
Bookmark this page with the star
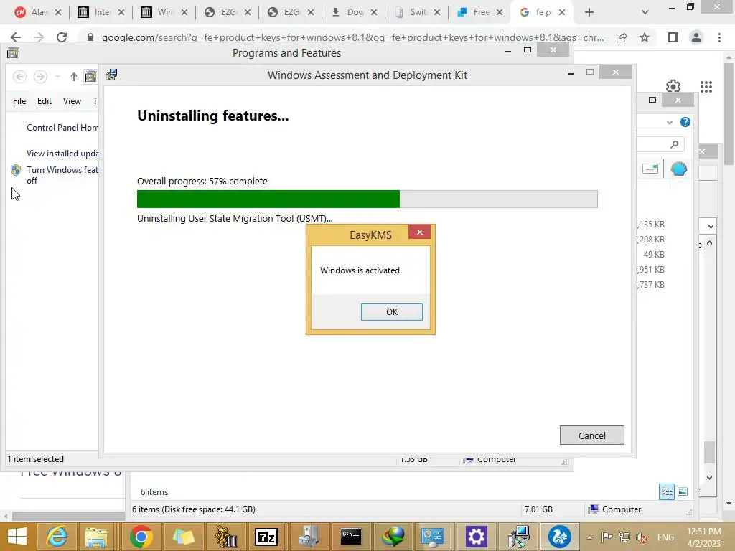(645, 37)
